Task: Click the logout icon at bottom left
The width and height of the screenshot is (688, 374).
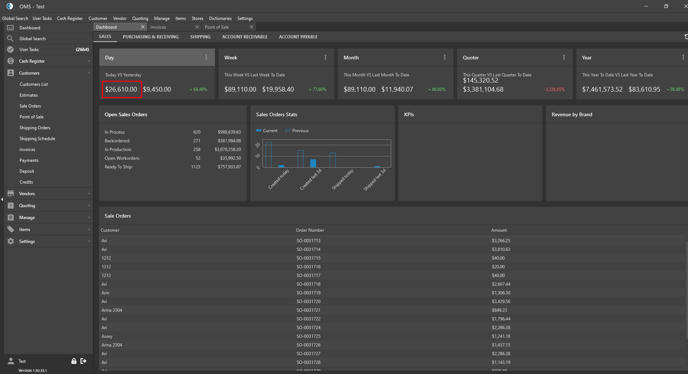Action: coord(83,361)
